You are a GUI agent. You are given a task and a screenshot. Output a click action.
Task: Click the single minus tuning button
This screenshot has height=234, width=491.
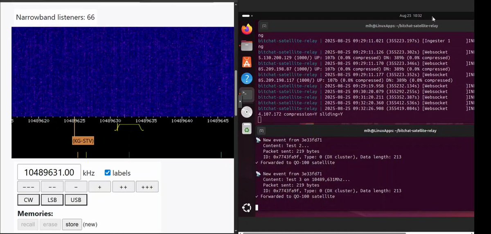click(76, 187)
